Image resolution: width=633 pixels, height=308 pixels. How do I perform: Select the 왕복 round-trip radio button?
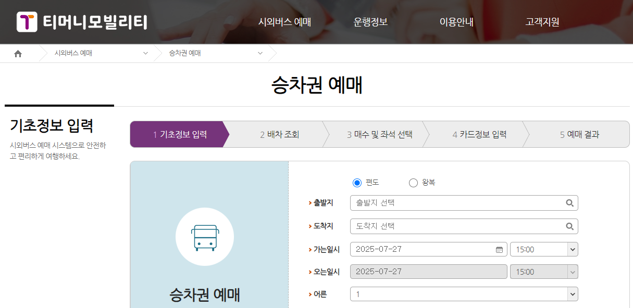coord(413,183)
